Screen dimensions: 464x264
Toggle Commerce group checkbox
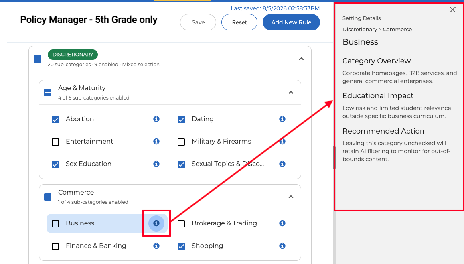[x=48, y=197]
